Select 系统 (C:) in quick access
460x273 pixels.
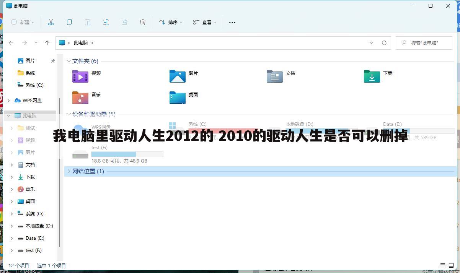coord(30,85)
